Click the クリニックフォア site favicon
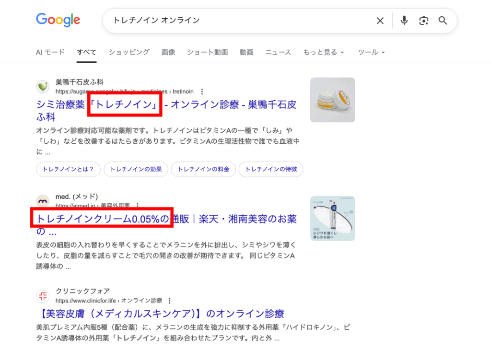491x349 pixels. point(43,296)
